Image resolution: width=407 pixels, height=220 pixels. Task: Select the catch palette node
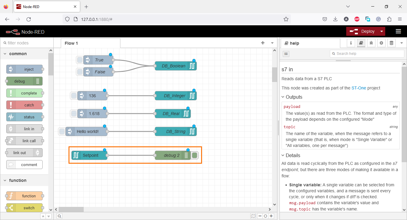(24, 105)
